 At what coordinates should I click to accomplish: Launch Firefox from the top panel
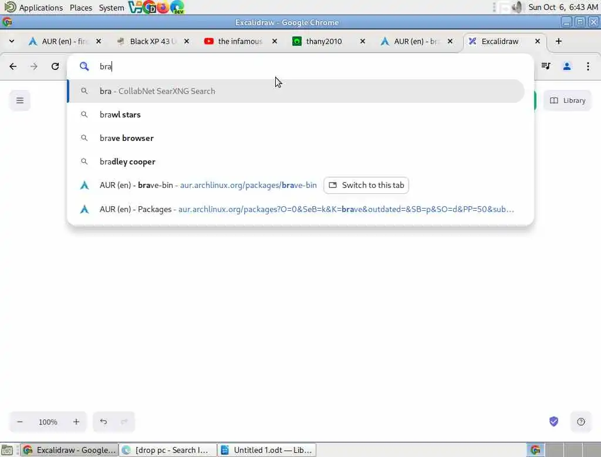tap(163, 7)
